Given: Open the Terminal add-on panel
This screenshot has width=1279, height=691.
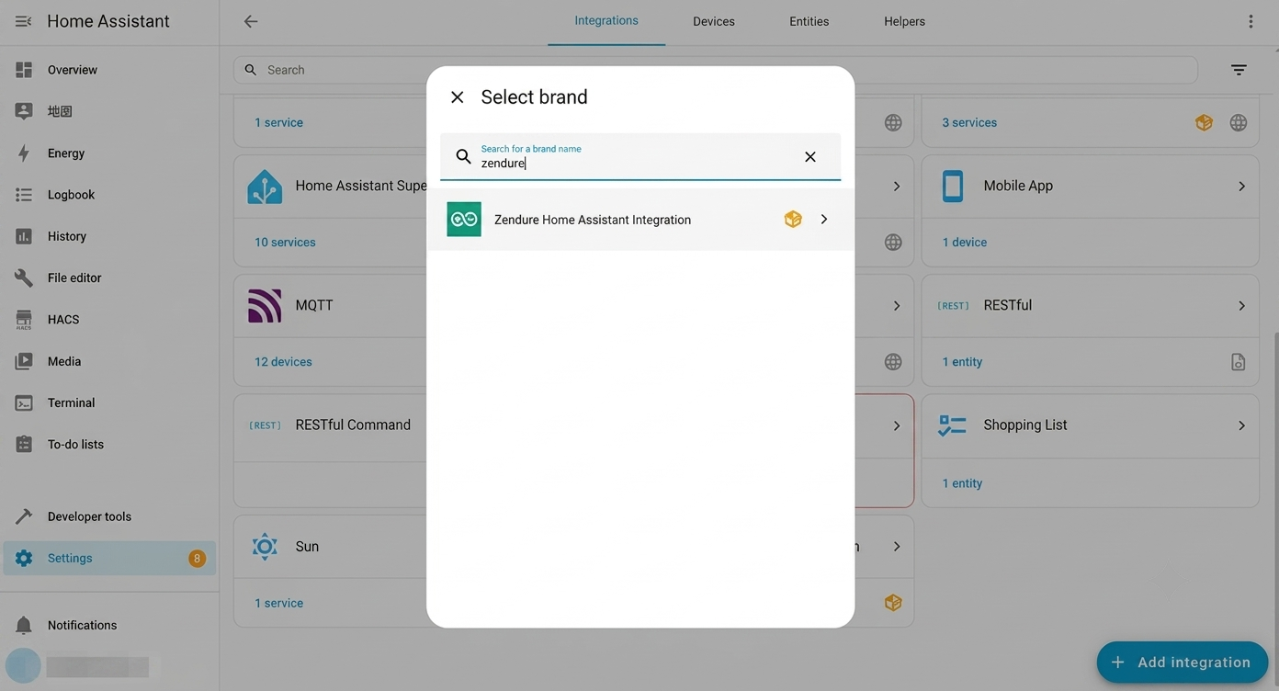Looking at the screenshot, I should (x=109, y=402).
